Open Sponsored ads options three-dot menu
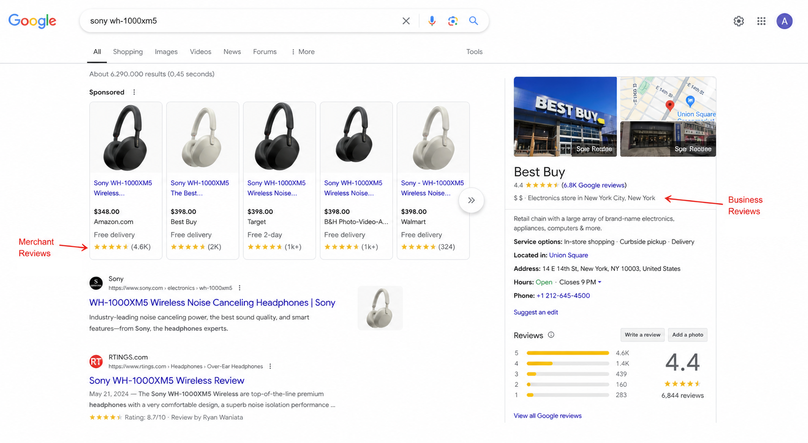This screenshot has width=808, height=443. (x=134, y=92)
